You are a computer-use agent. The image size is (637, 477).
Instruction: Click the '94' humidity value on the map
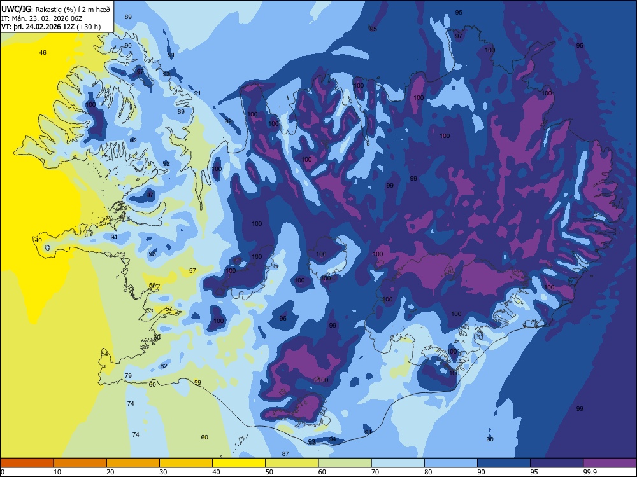pyautogui.click(x=333, y=439)
